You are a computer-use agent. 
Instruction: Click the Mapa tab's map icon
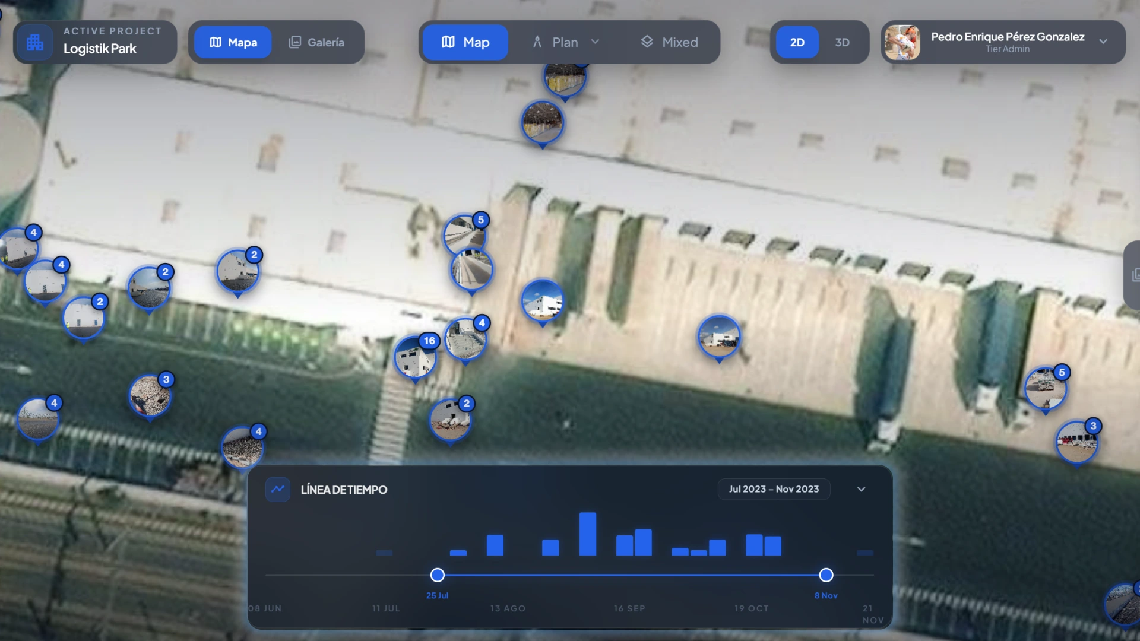pyautogui.click(x=216, y=42)
